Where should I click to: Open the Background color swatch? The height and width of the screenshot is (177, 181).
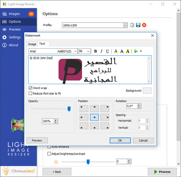(147, 90)
